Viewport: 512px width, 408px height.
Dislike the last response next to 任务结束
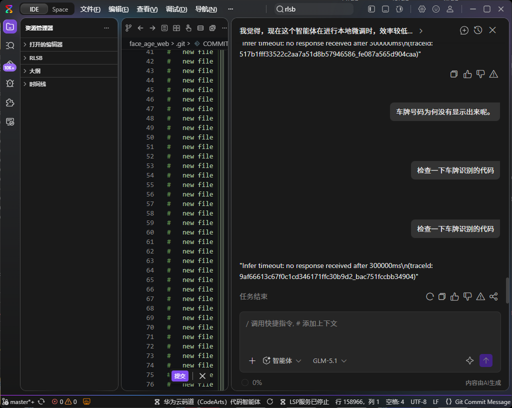click(467, 296)
